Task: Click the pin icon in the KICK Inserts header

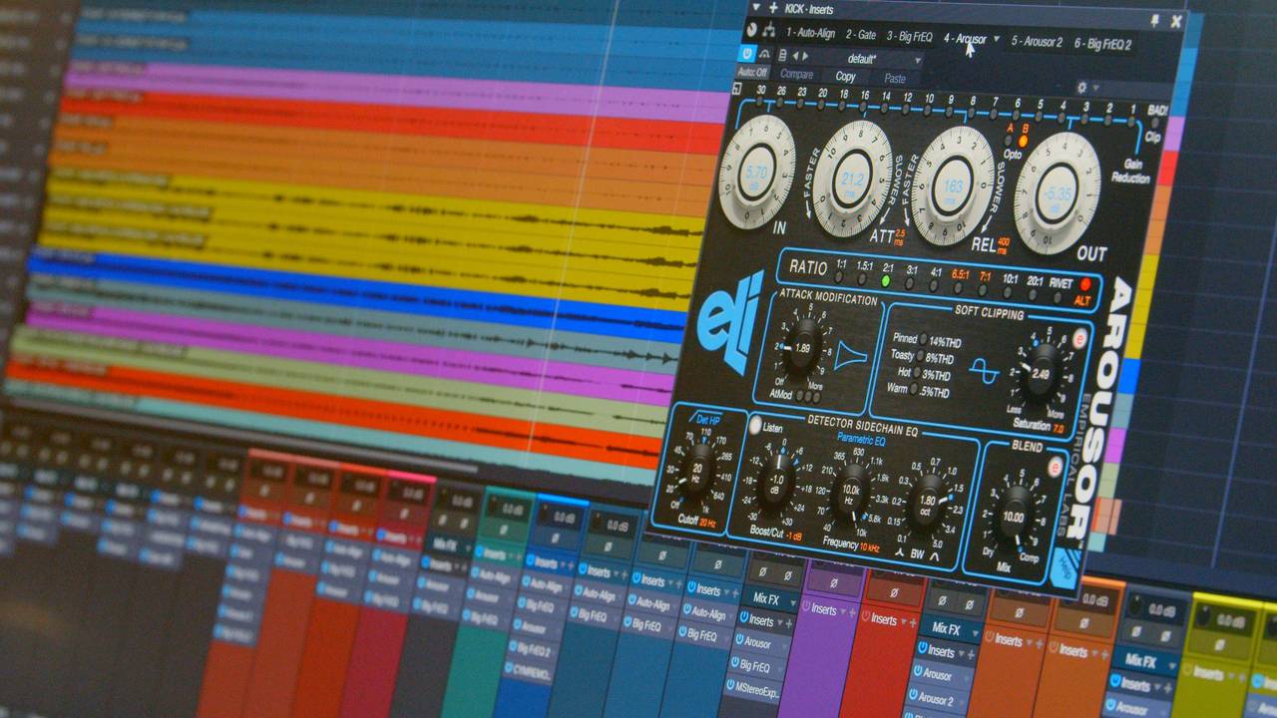Action: pyautogui.click(x=1153, y=22)
